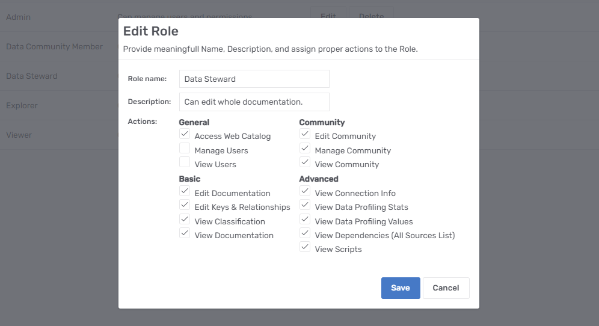Image resolution: width=599 pixels, height=326 pixels.
Task: Toggle Edit Keys & Relationships checkbox
Action: [185, 205]
